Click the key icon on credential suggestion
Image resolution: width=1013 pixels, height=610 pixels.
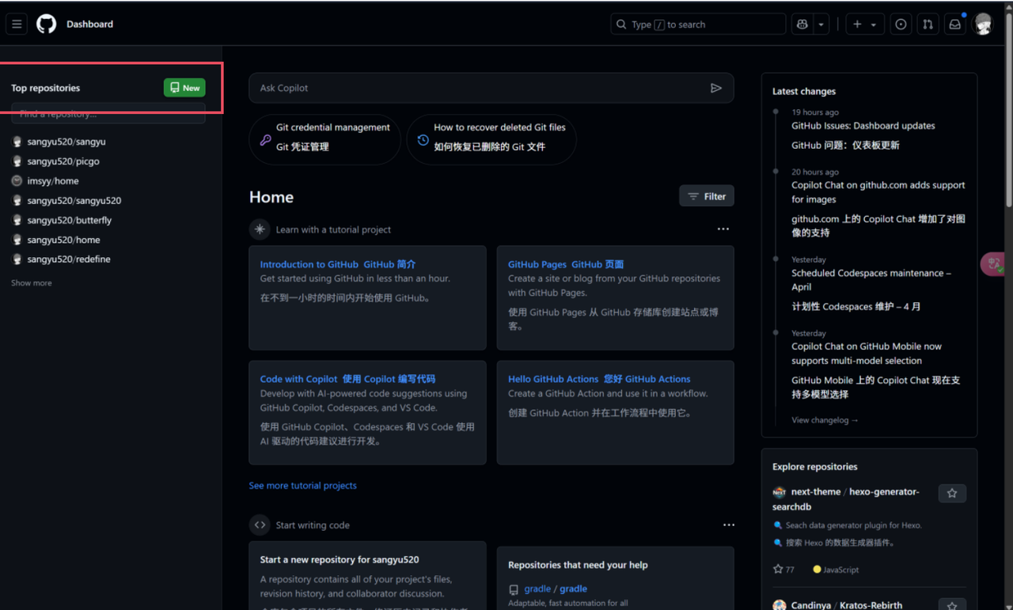(265, 140)
